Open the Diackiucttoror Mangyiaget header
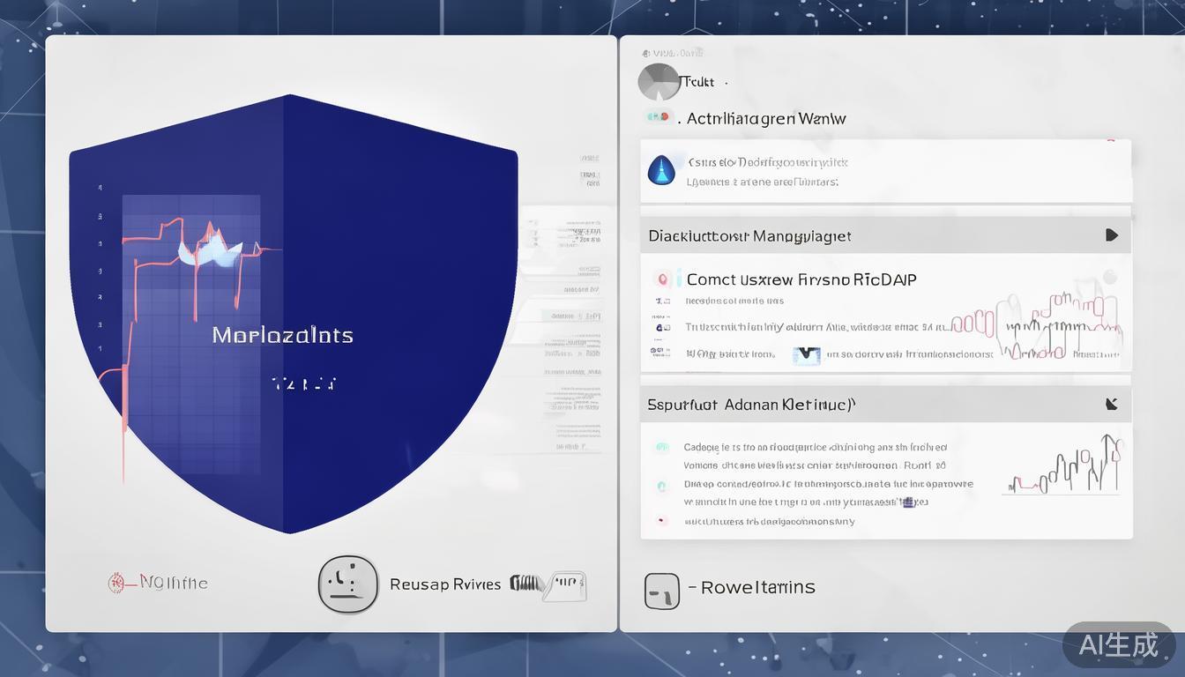 [749, 236]
